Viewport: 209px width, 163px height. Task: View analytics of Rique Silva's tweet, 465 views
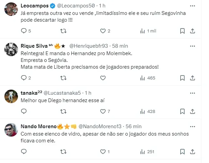click(x=147, y=78)
